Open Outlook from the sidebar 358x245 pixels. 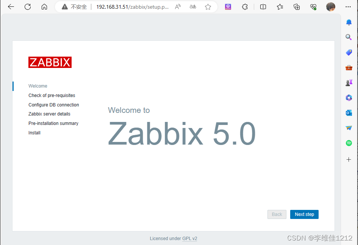(x=349, y=112)
